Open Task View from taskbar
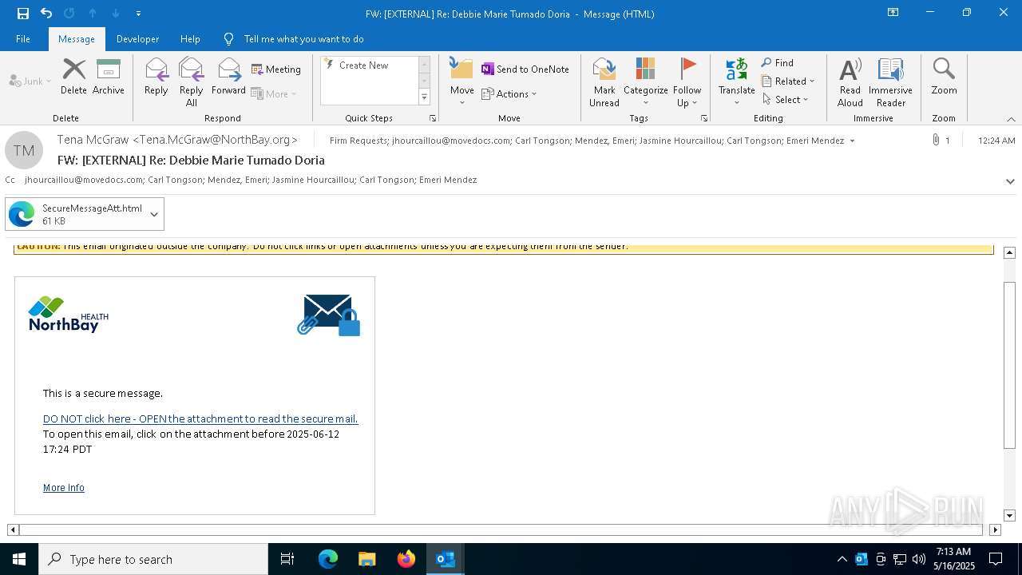 (x=287, y=559)
